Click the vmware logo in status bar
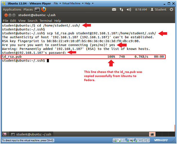Image resolution: width=177 pixels, height=144 pixels. pyautogui.click(x=161, y=140)
